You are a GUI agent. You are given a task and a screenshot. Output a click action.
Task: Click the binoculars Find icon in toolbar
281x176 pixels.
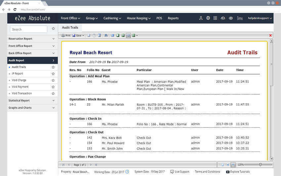[106, 35]
